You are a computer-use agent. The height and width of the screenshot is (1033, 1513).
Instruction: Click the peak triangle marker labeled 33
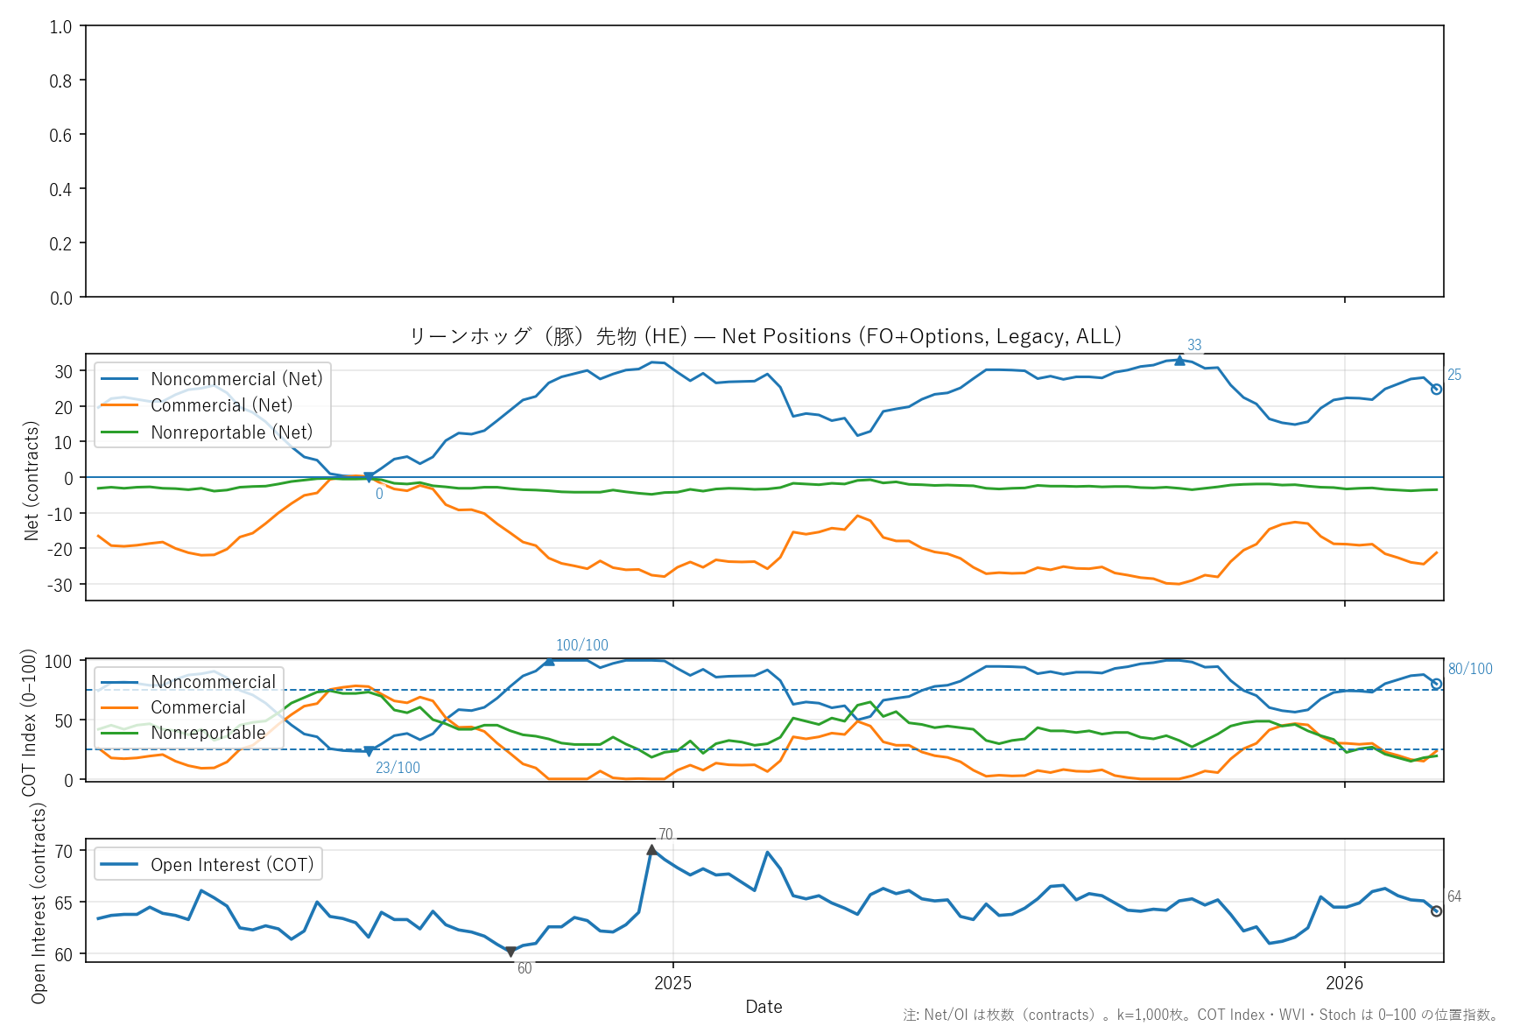click(1179, 360)
